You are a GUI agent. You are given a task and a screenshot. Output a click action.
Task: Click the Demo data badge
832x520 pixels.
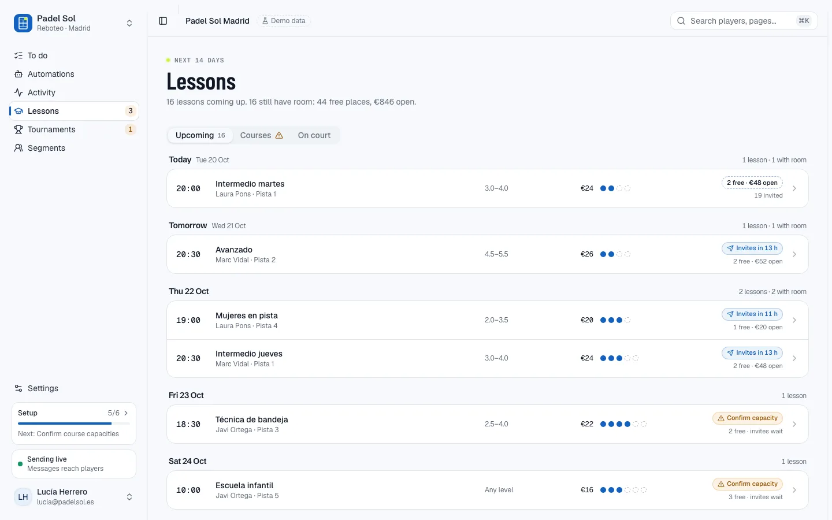tap(284, 21)
